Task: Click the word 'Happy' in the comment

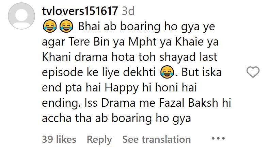Action: [x=122, y=88]
